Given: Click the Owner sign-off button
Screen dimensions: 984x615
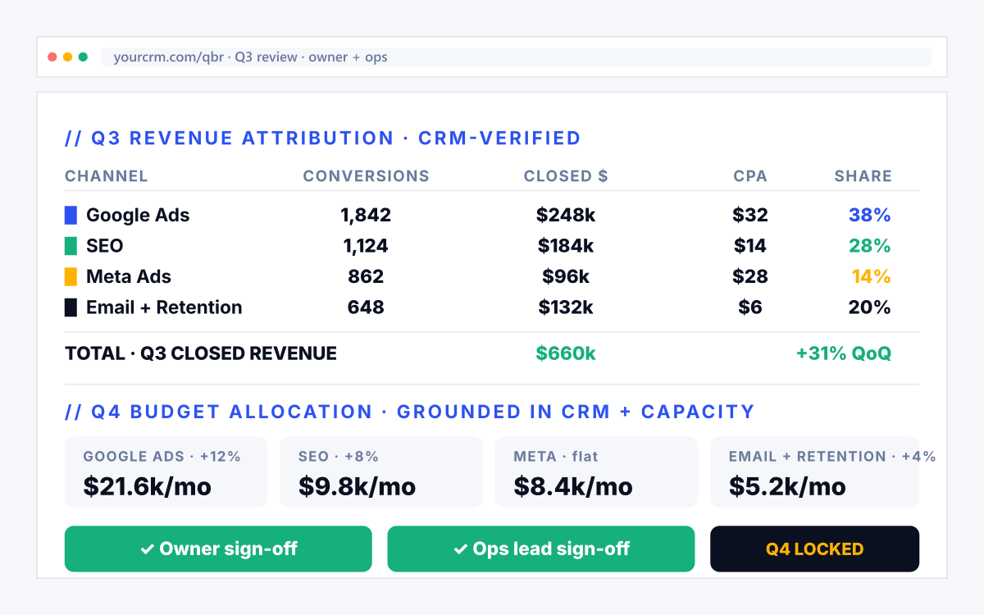Looking at the screenshot, I should (x=218, y=549).
